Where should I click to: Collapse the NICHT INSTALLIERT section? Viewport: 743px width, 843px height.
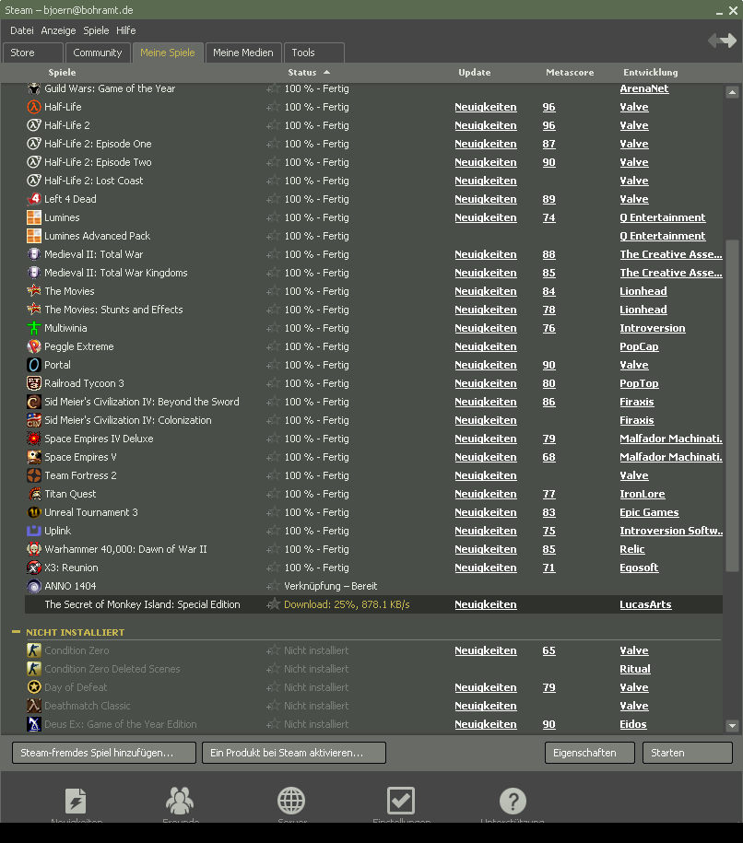click(16, 632)
